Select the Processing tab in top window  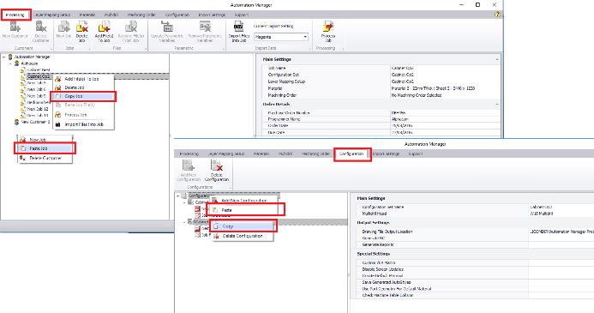pos(15,15)
